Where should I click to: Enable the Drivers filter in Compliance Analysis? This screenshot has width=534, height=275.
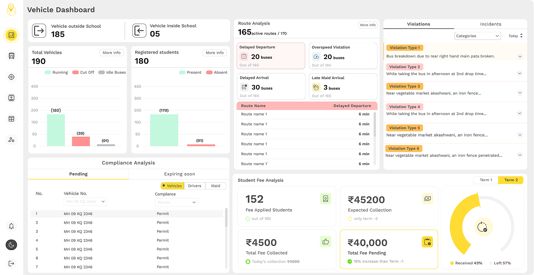195,186
